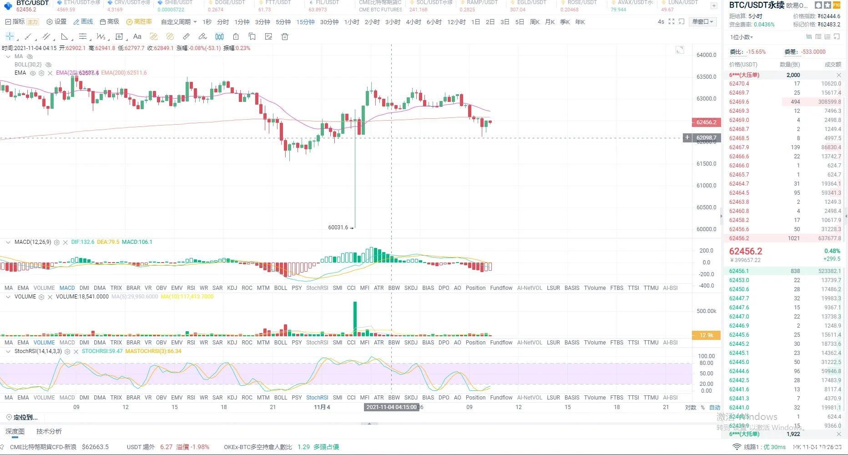Hide the EMA indicator with eye icon
Screen dimensions: 848x455
click(33, 73)
